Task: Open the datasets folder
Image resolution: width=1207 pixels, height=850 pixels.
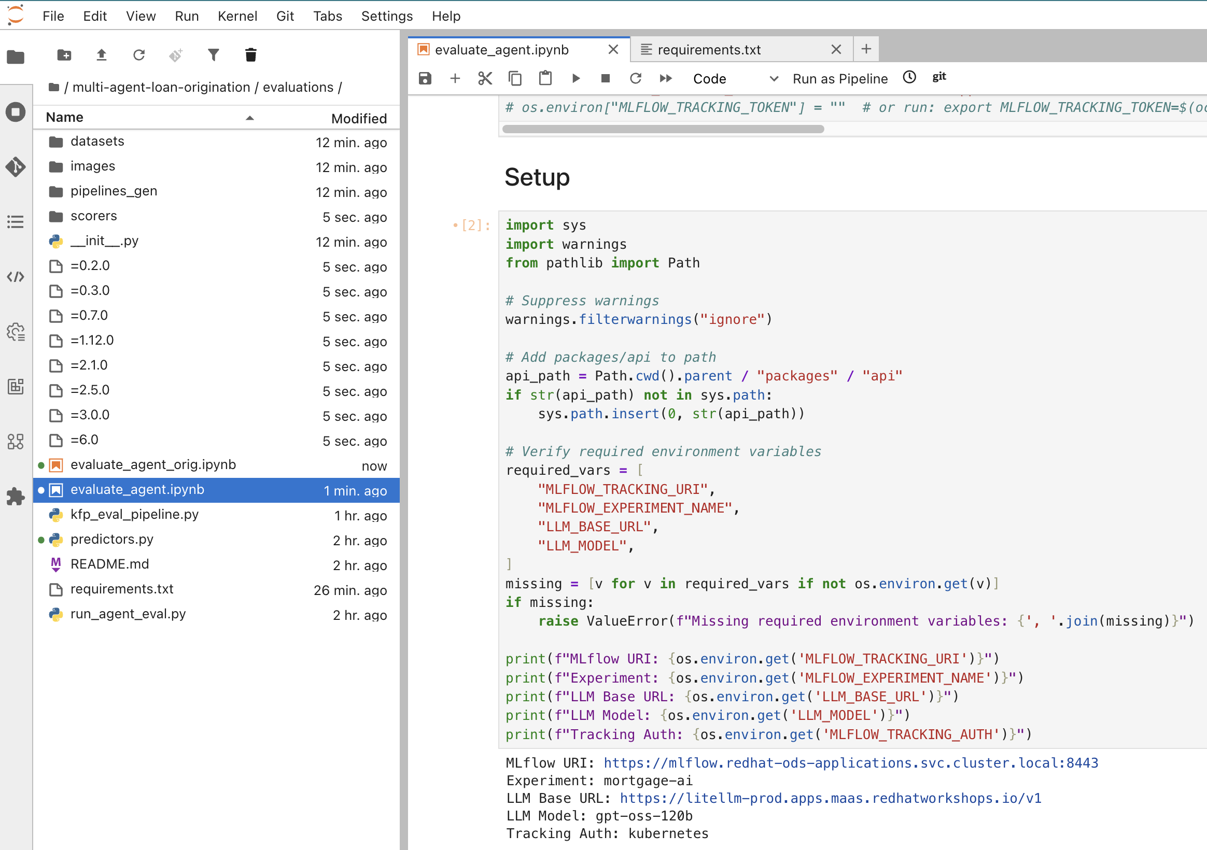Action: [97, 141]
